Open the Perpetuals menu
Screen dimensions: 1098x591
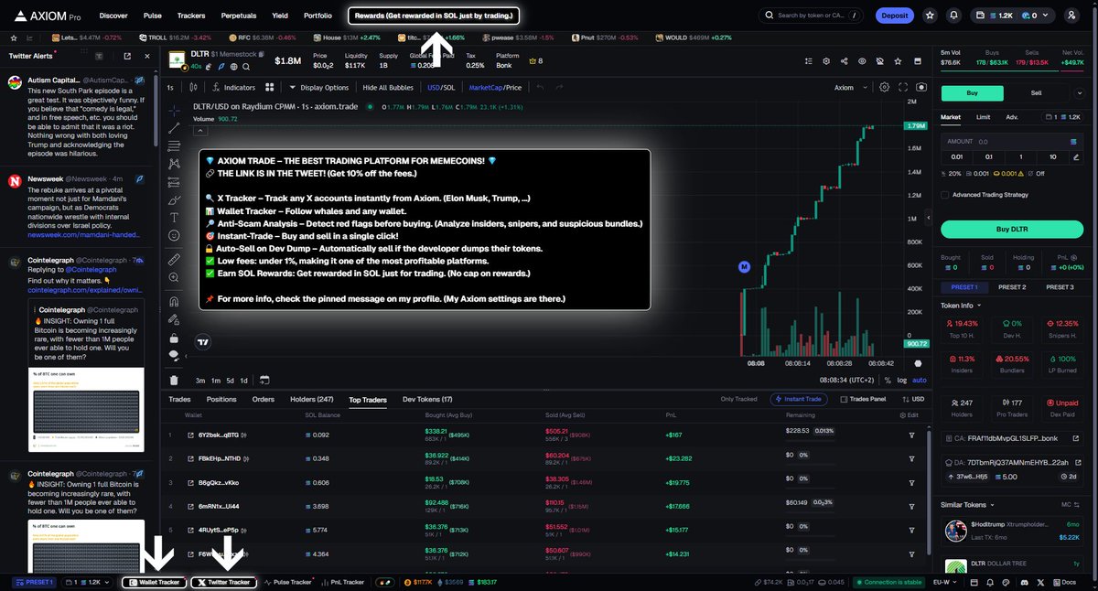(239, 16)
